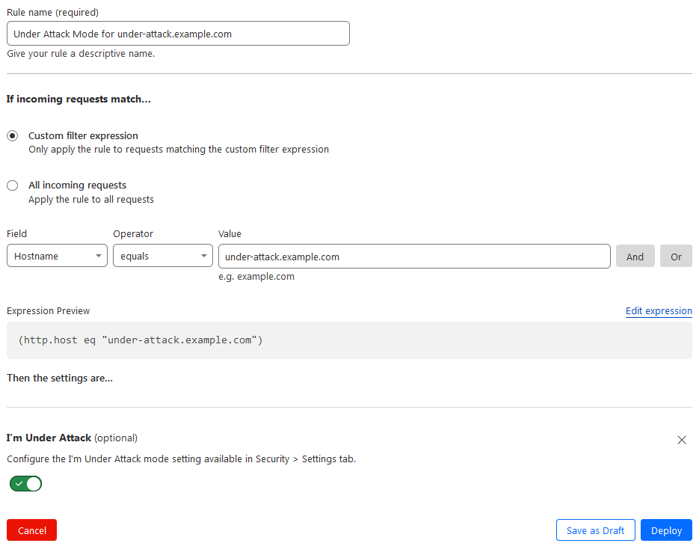
Task: Focus the Value field containing under-attack.example.com
Action: click(x=414, y=257)
